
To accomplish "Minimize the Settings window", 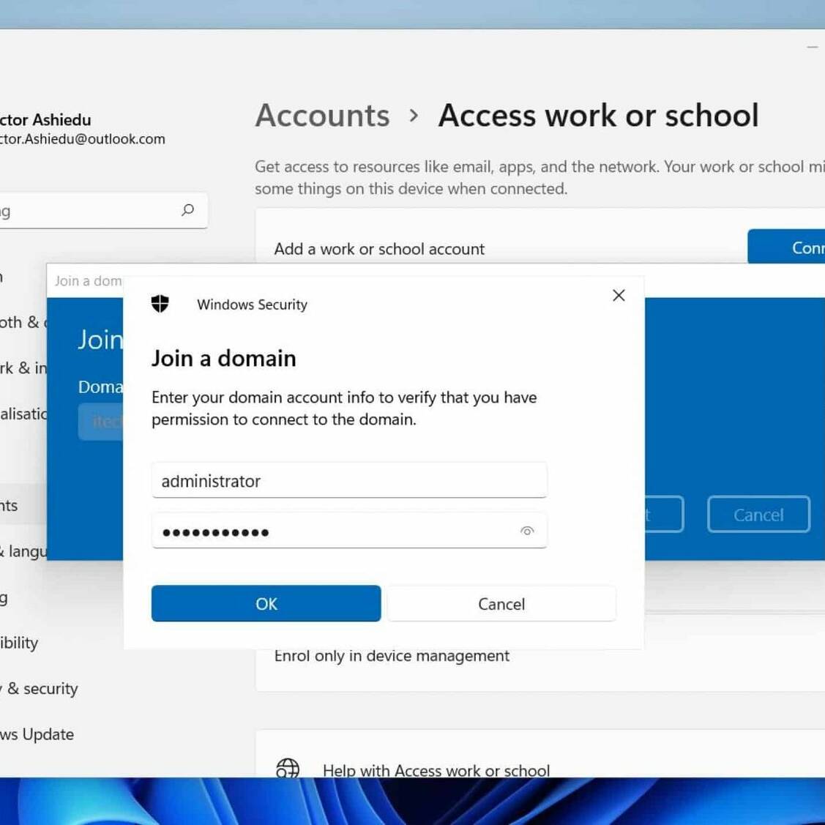I will (x=813, y=47).
